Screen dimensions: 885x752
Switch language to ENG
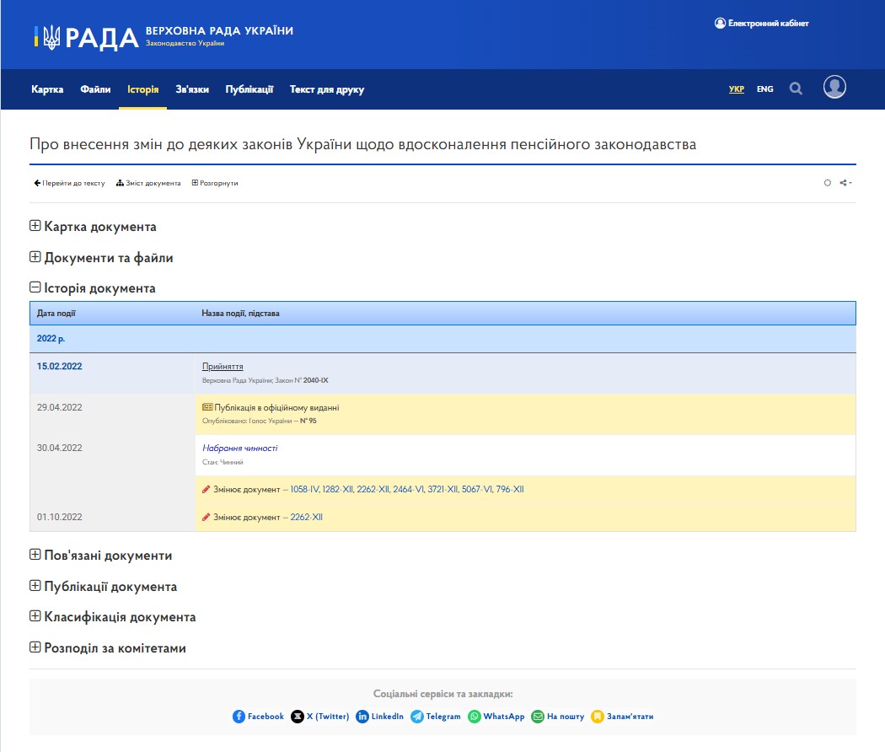764,89
